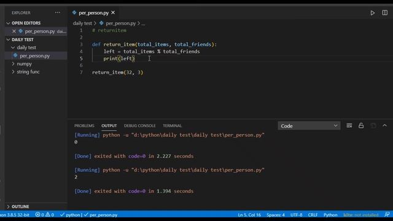Close the per_person.py editor tab

coord(113,12)
